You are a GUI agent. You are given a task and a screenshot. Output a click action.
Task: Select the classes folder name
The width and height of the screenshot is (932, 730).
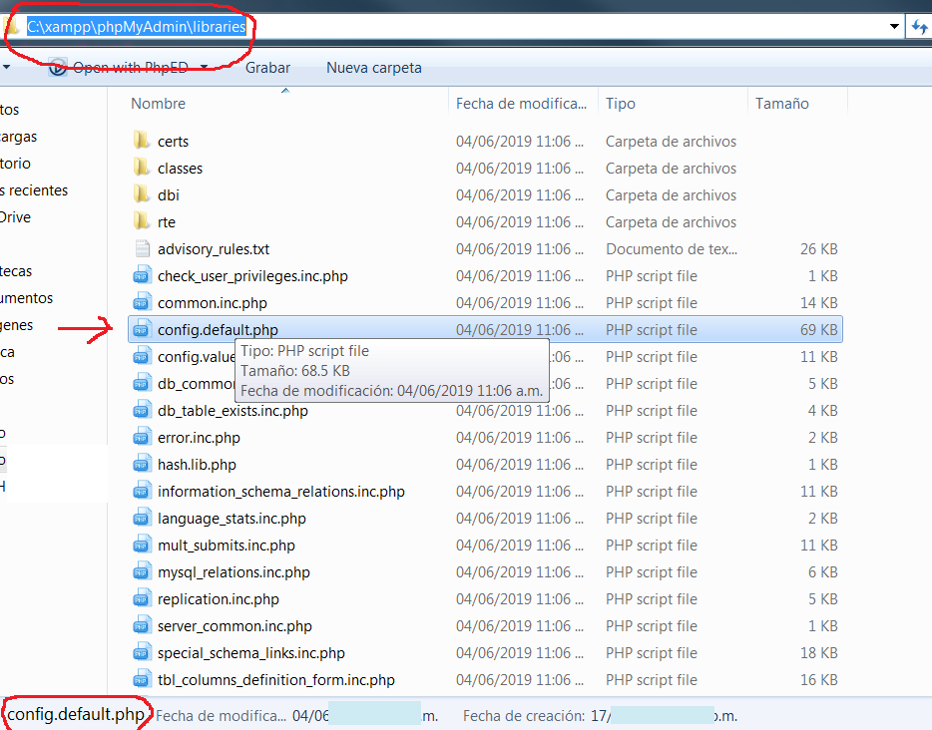[x=180, y=169]
